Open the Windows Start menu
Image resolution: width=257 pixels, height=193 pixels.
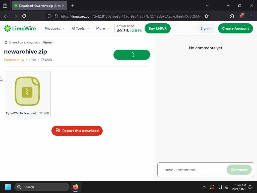click(x=8, y=187)
